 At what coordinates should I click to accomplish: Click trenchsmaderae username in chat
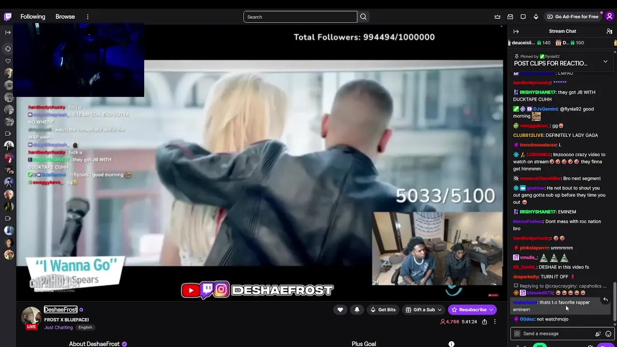pos(538,145)
